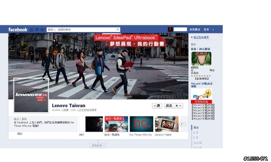Expand the account dropdown arrow
Viewport: 271px width, 162px height.
213,30
